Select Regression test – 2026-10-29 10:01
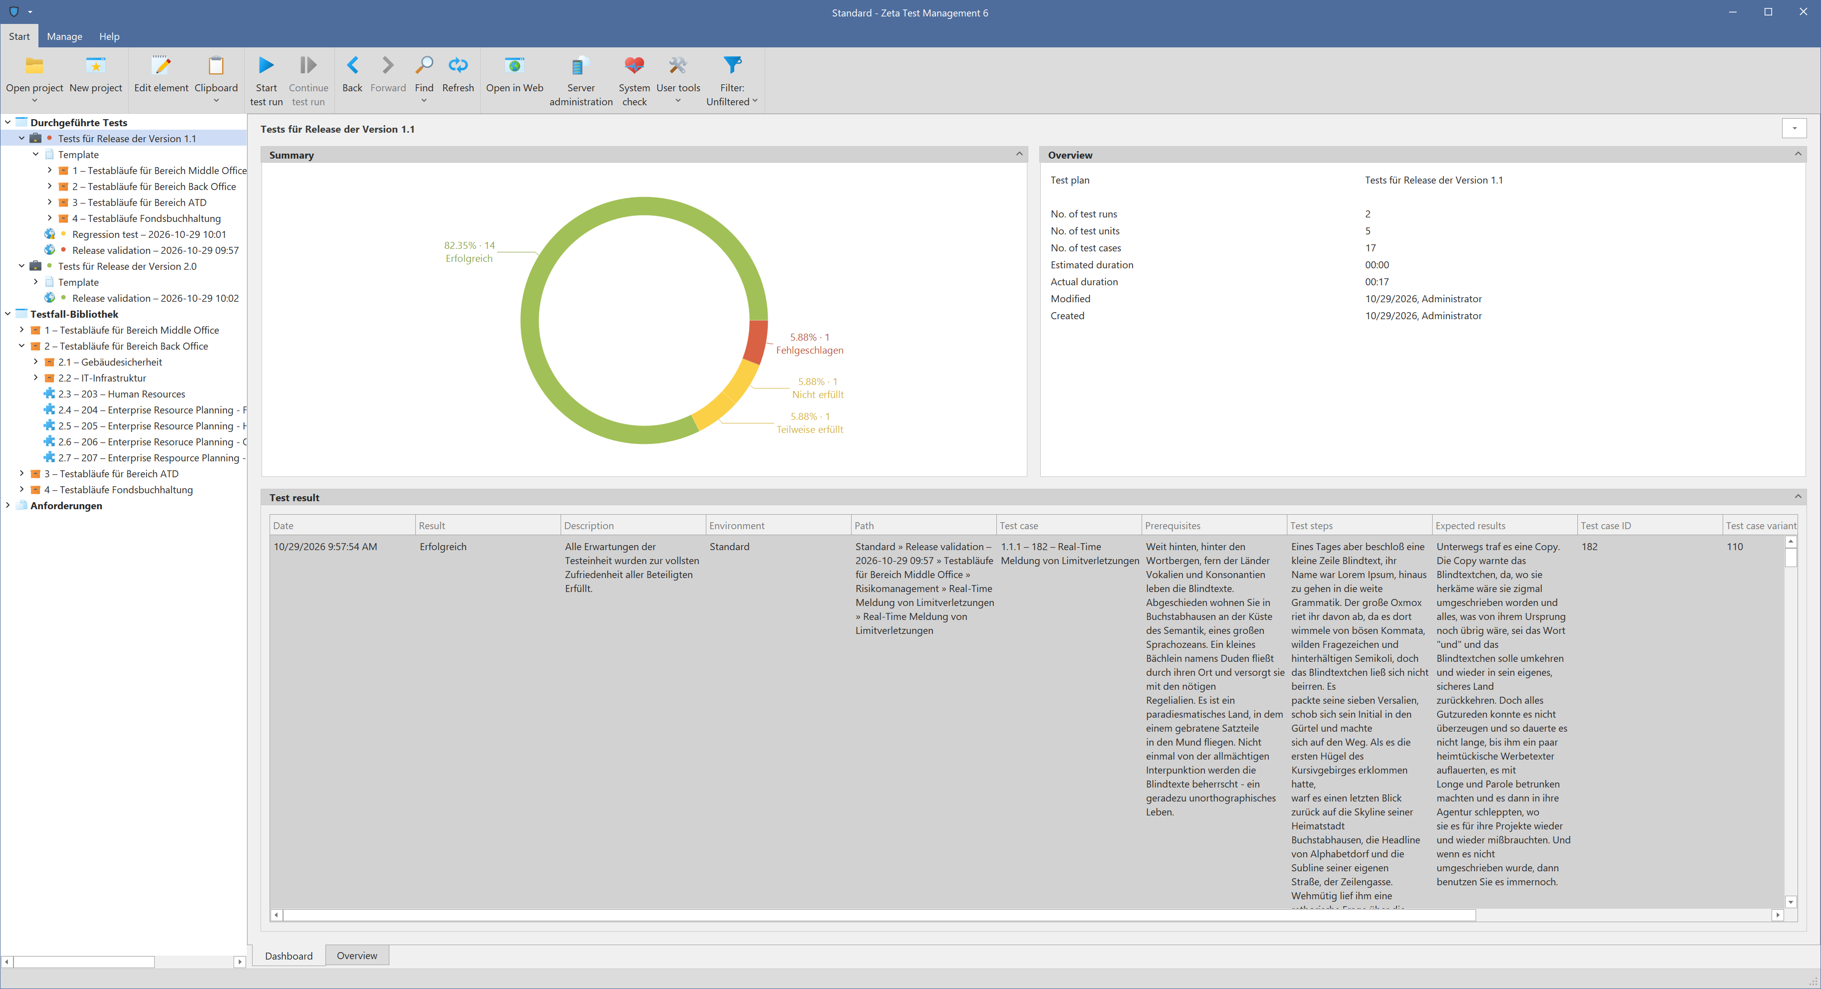The height and width of the screenshot is (989, 1821). pyautogui.click(x=148, y=234)
